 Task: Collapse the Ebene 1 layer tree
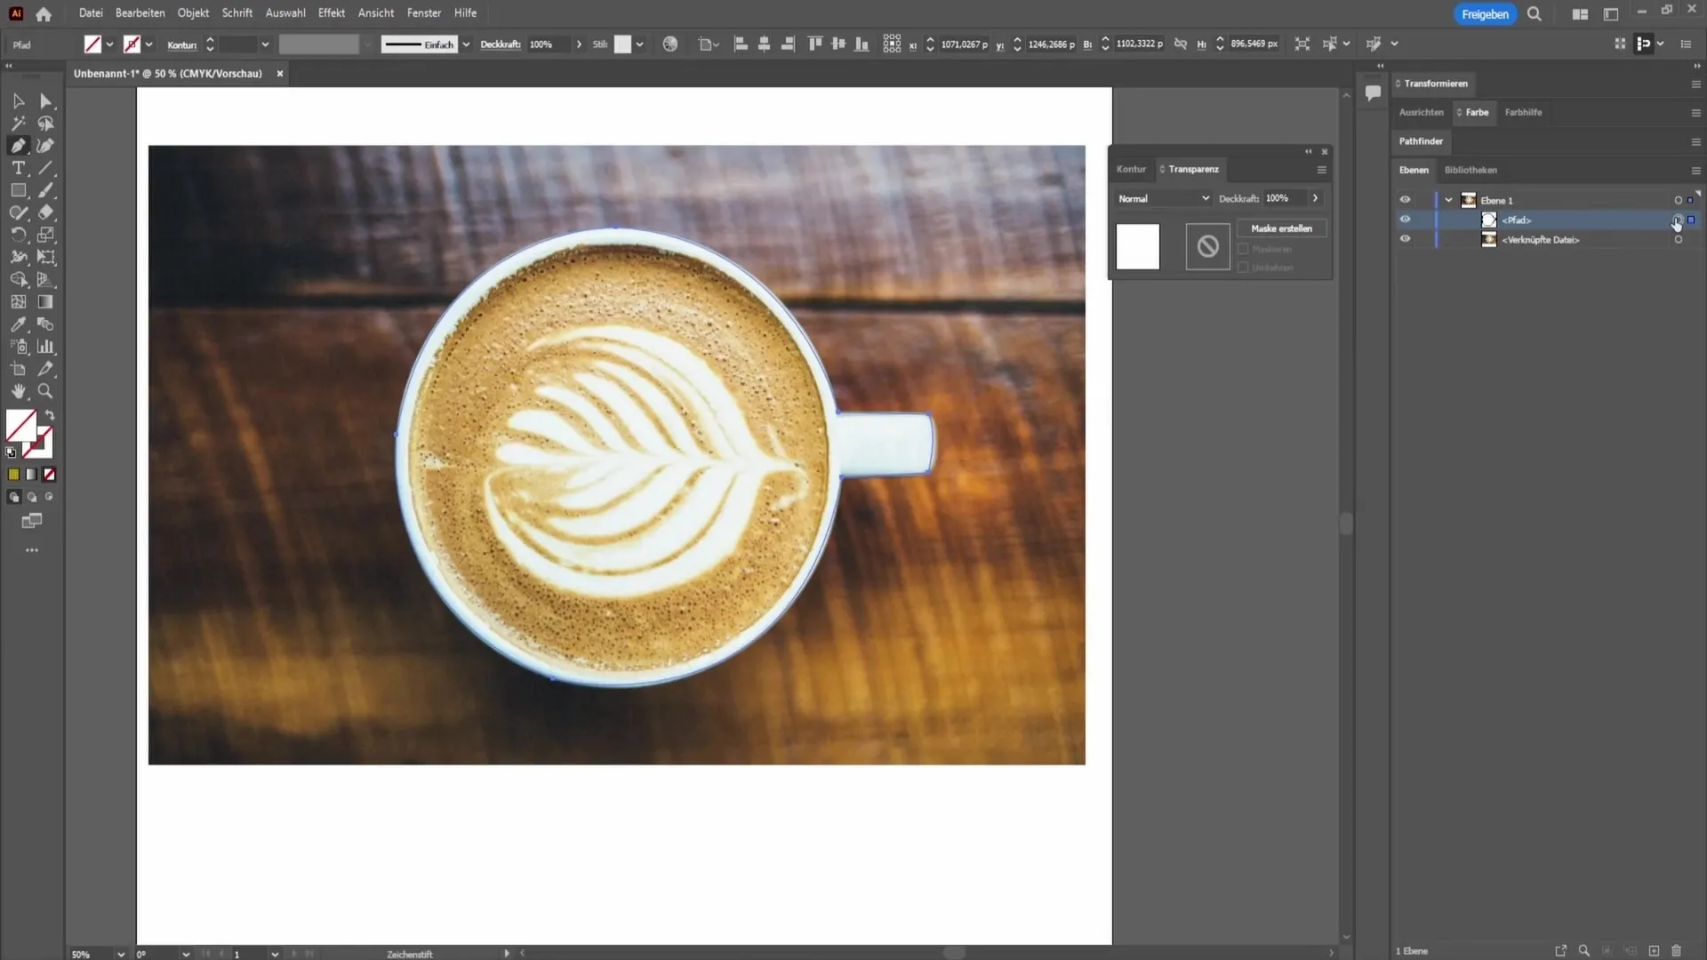pos(1448,200)
